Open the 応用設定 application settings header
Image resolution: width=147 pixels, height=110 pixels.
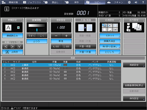point(110,20)
